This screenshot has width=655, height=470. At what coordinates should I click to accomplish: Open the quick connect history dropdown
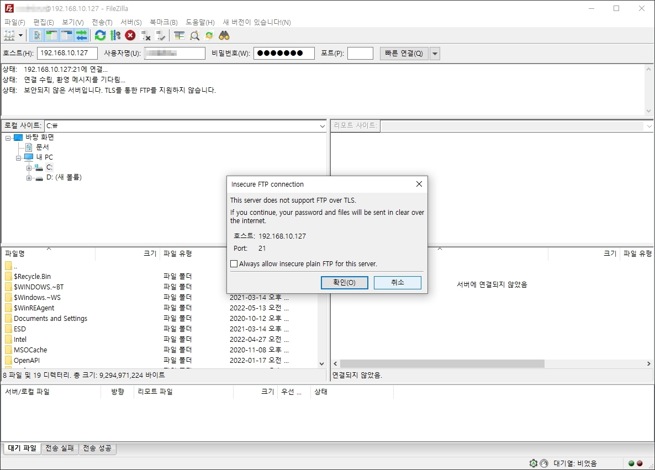tap(435, 54)
